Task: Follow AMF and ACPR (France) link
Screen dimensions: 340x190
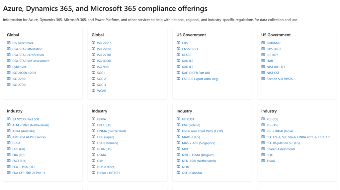Action: pos(29,137)
